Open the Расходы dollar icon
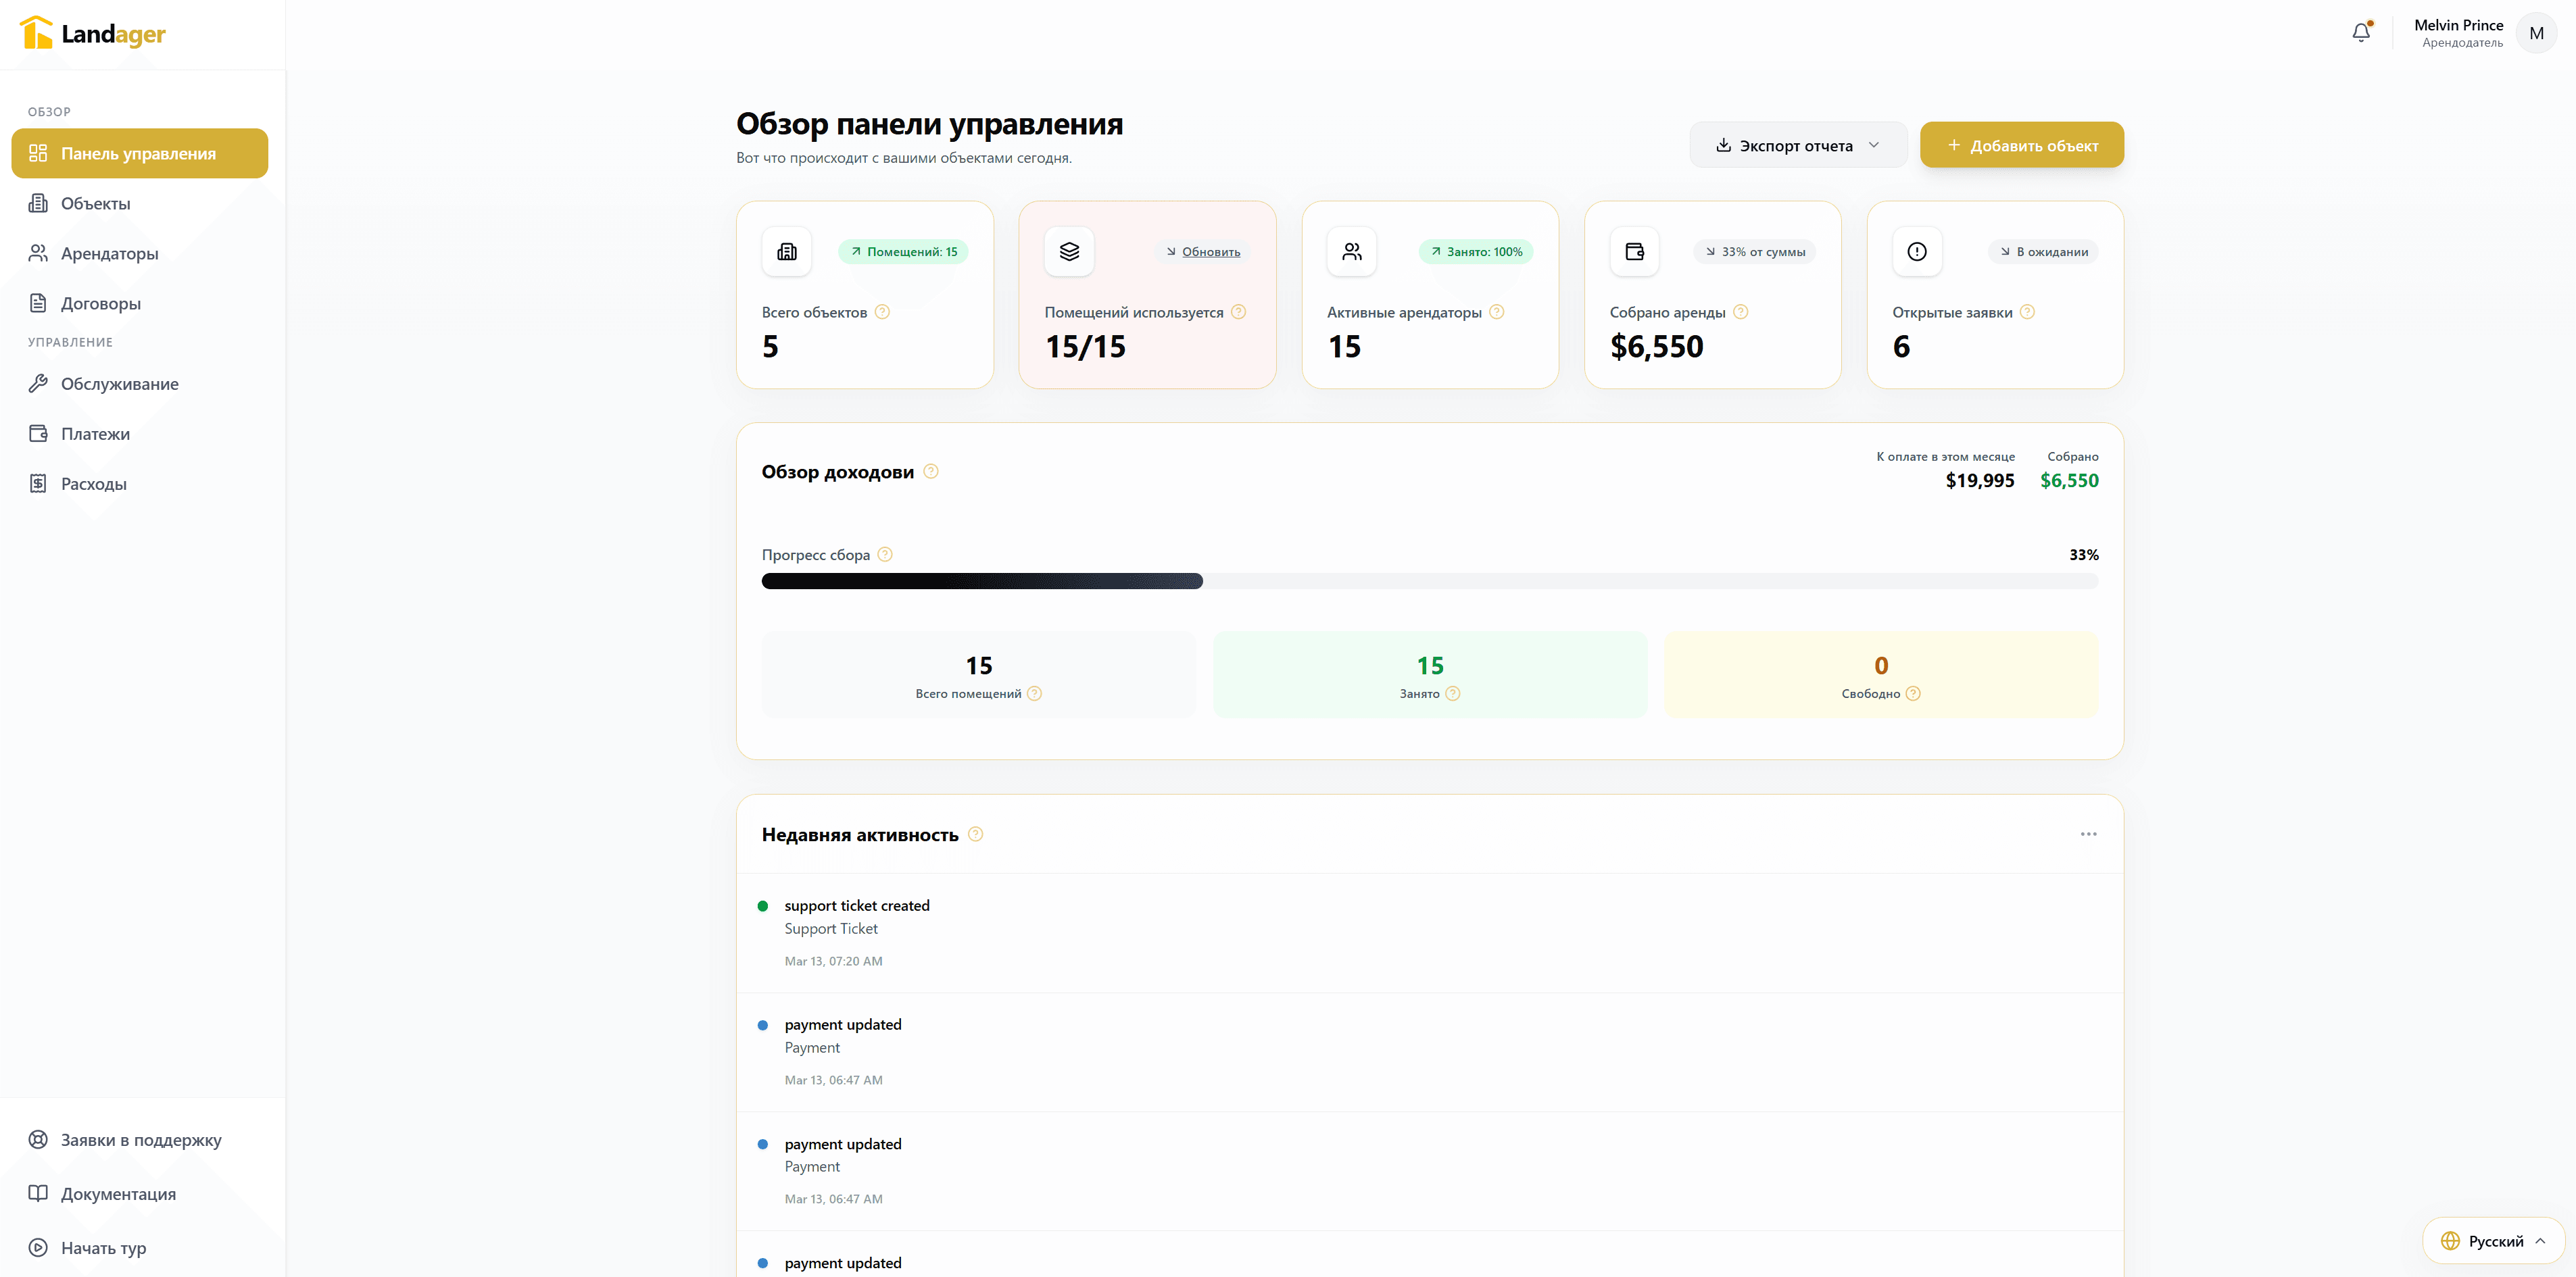This screenshot has width=2576, height=1277. 38,482
